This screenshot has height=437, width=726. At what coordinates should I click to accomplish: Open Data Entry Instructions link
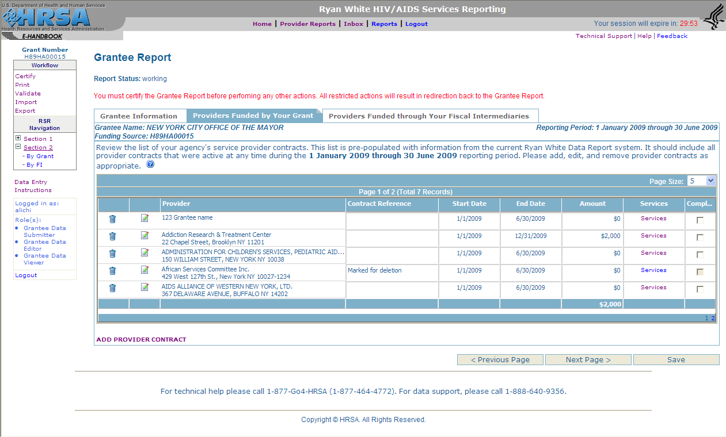[33, 186]
